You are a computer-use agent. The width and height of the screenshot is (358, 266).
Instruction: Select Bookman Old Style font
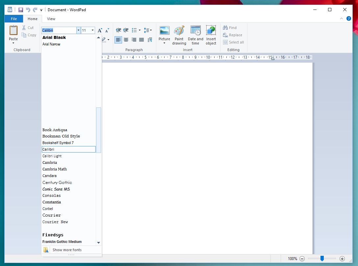(68, 136)
